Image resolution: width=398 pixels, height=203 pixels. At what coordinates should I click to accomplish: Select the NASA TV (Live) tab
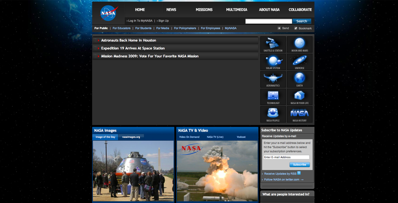(x=215, y=137)
